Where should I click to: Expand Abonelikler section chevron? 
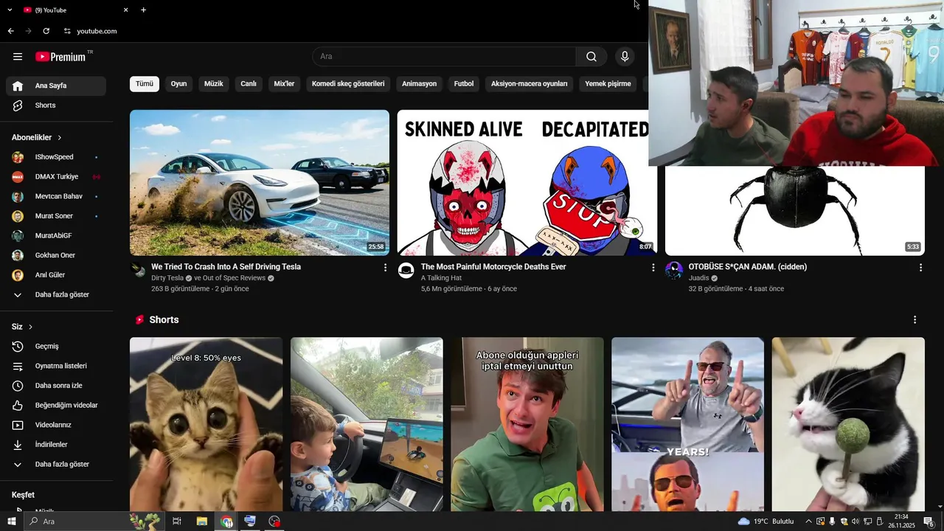point(60,138)
